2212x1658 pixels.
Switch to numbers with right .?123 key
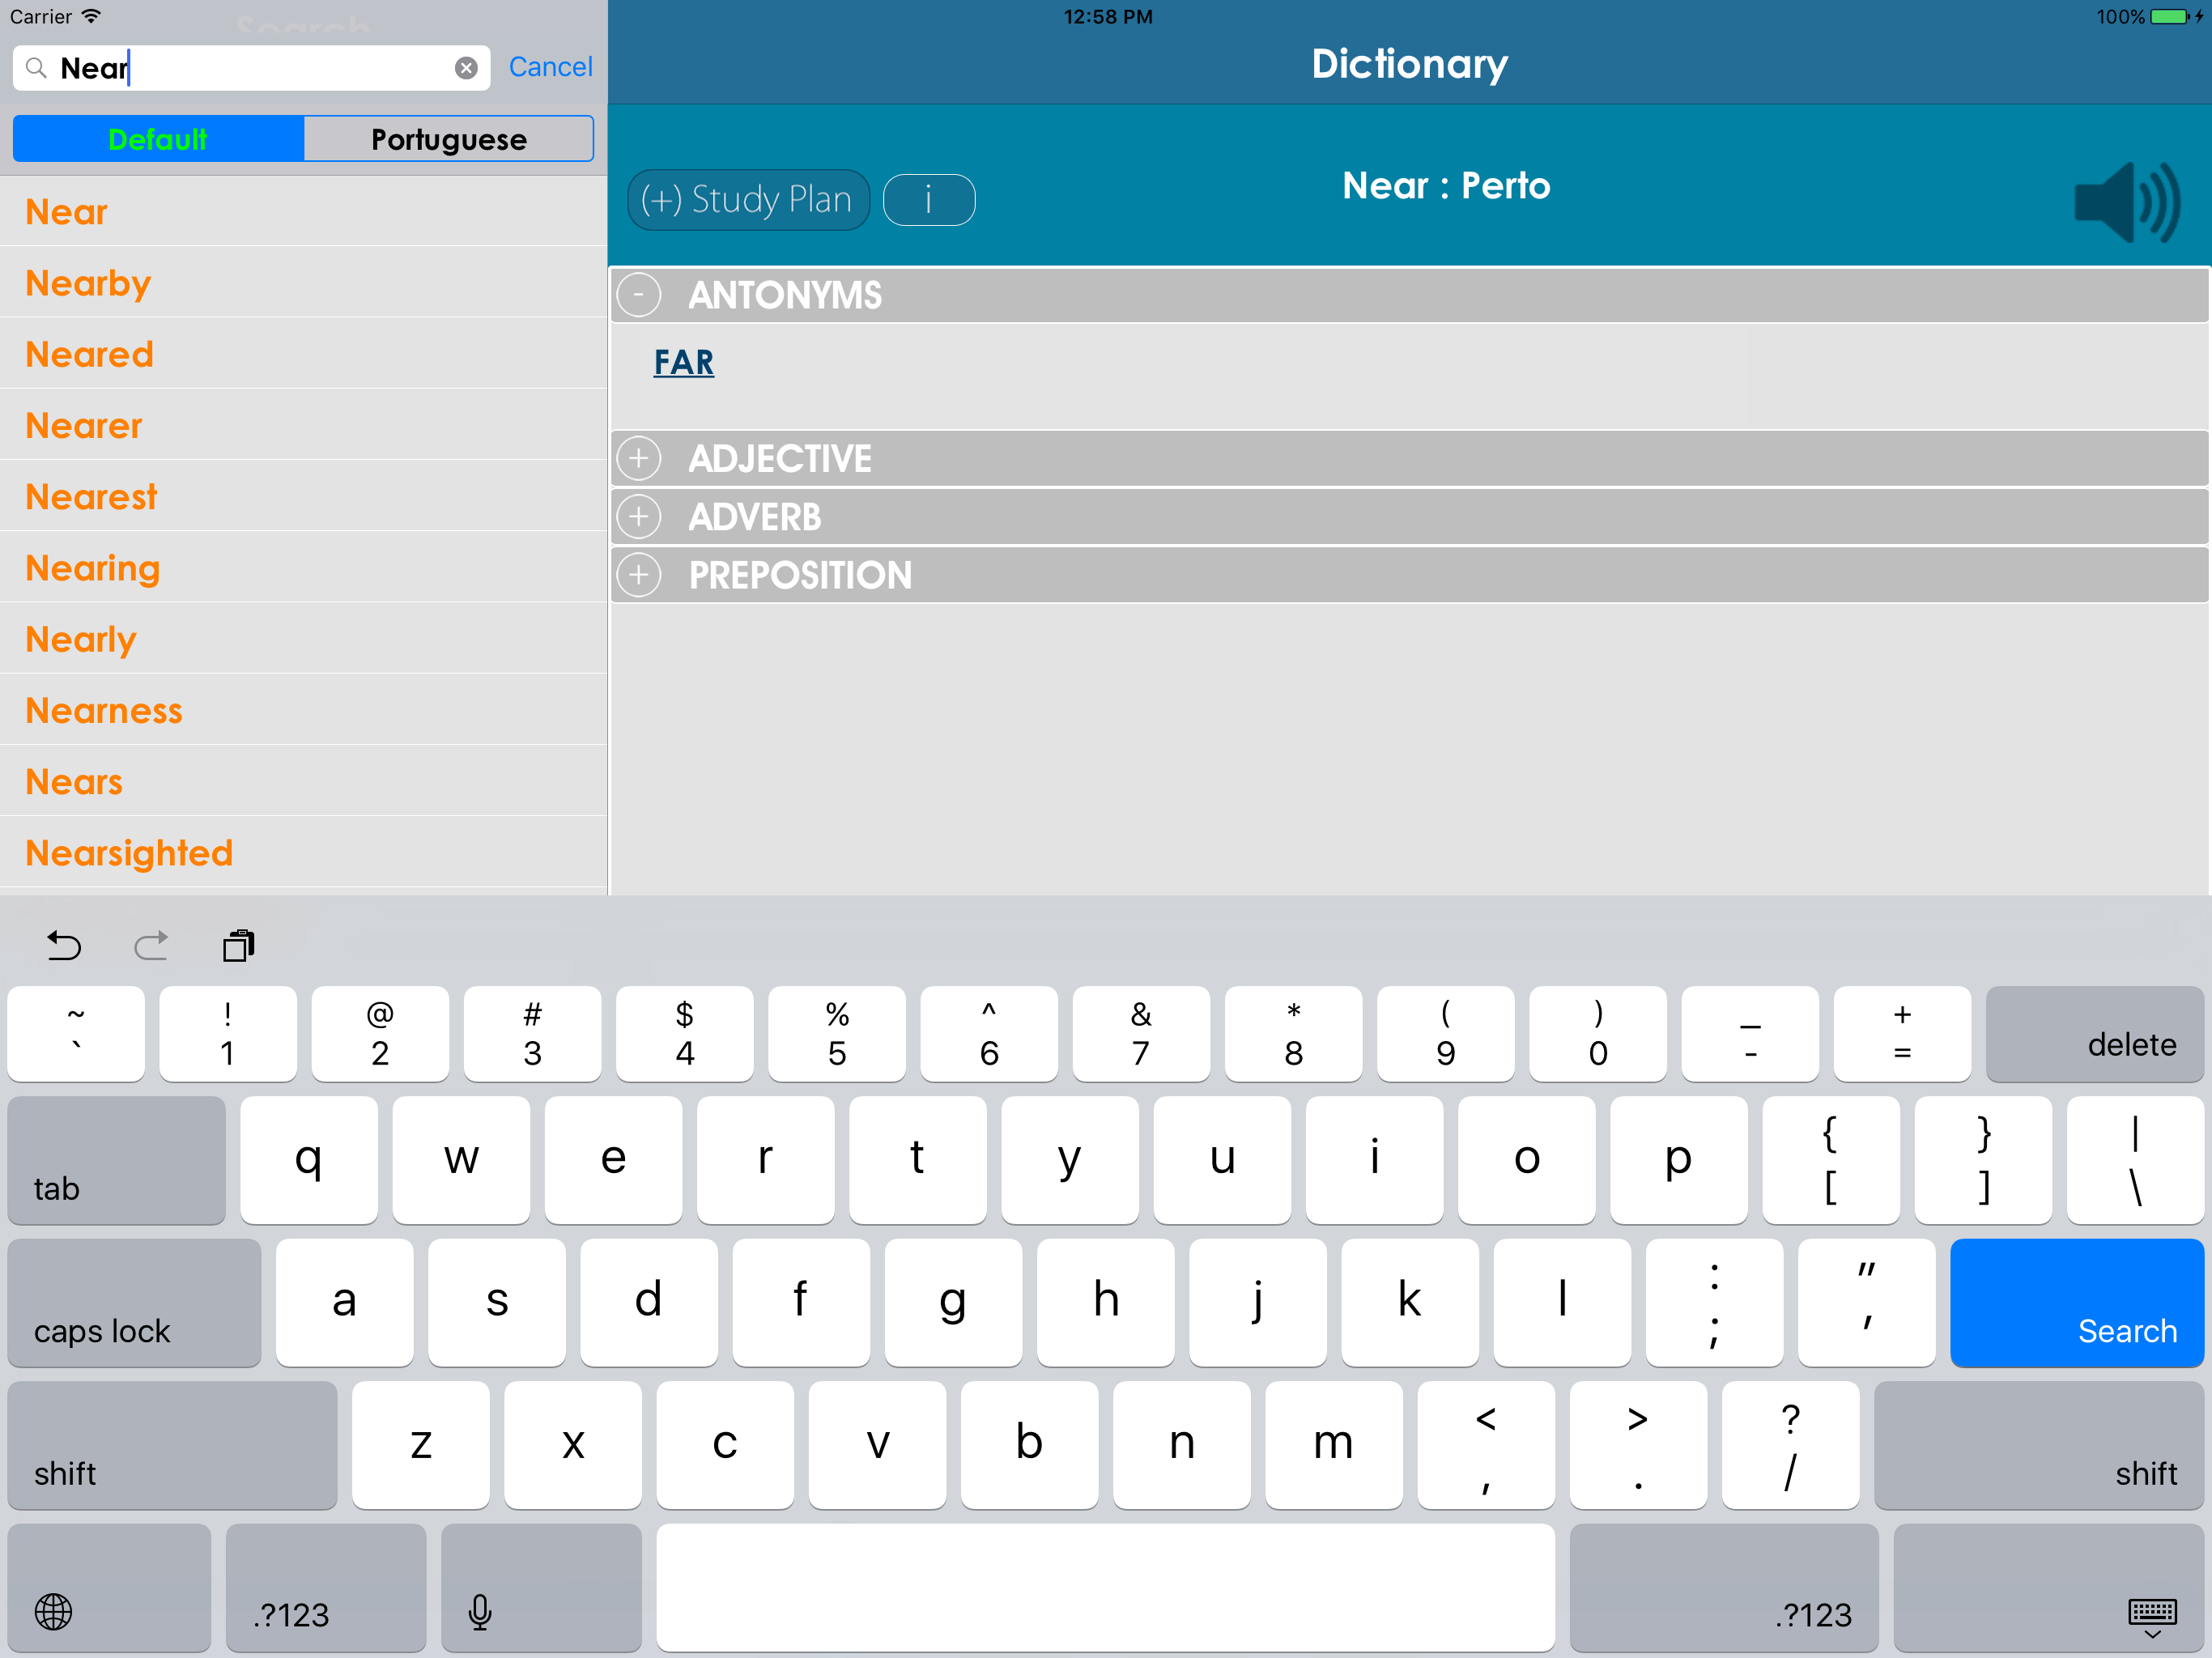tap(1724, 1588)
